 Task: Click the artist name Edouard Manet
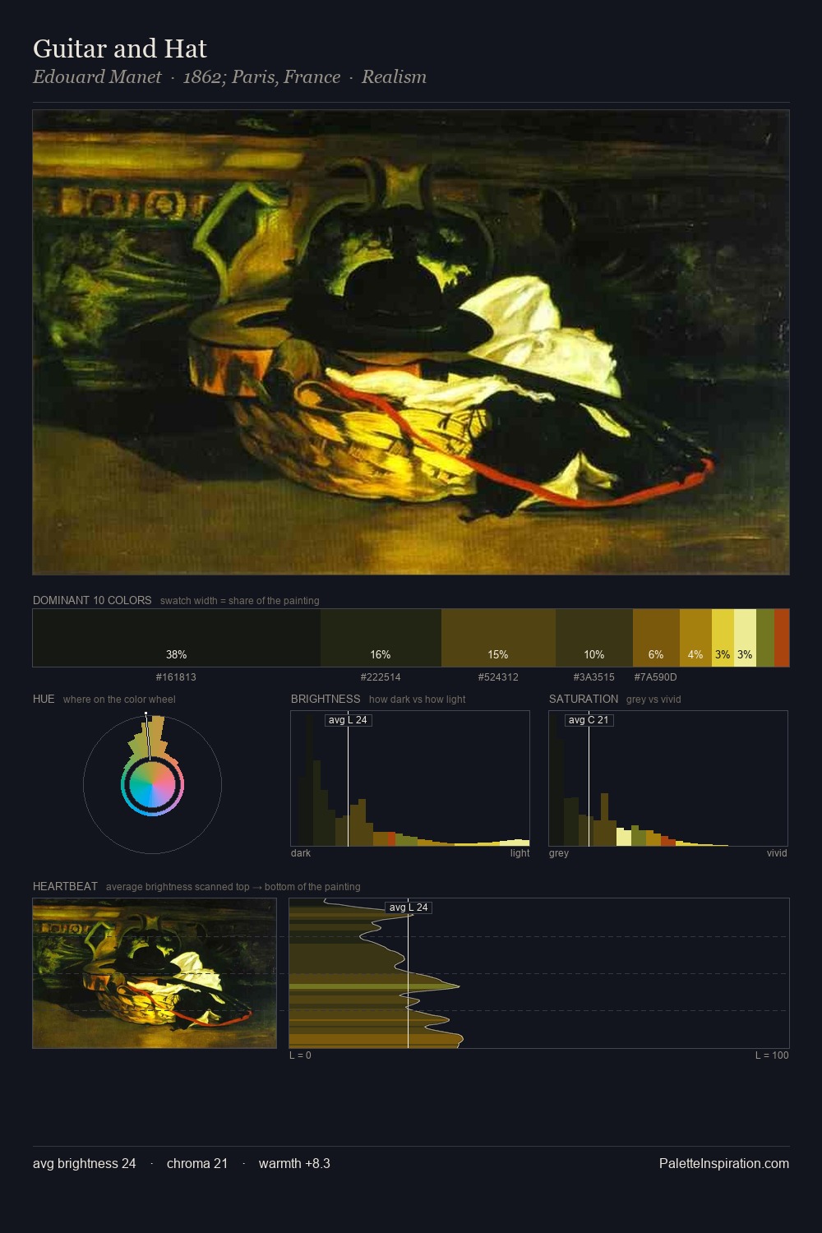[x=97, y=76]
